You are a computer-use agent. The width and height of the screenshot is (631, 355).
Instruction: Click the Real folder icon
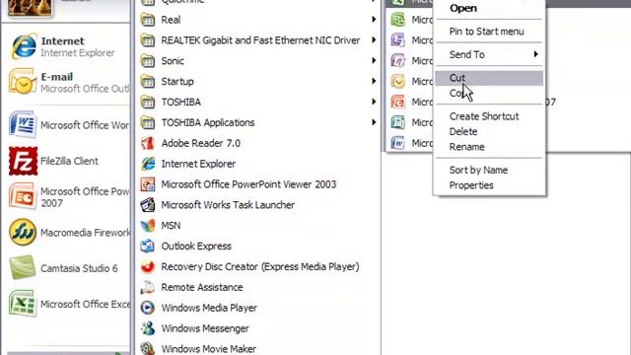[x=148, y=20]
